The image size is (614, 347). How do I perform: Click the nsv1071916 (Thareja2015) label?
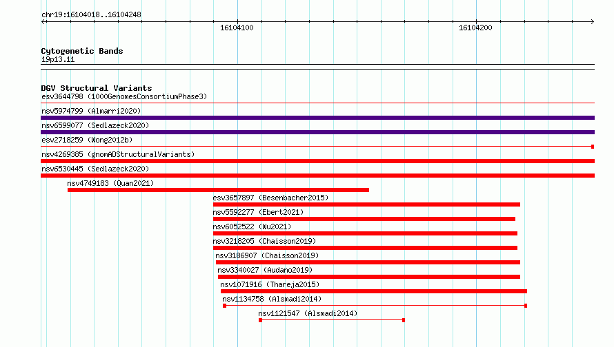pyautogui.click(x=270, y=284)
